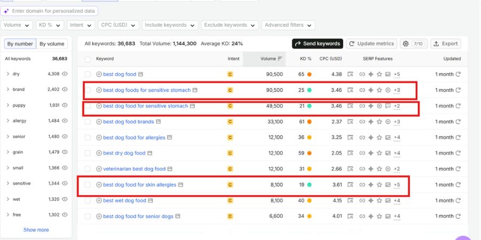Expand the 'allergy' keyword group

coord(7,121)
